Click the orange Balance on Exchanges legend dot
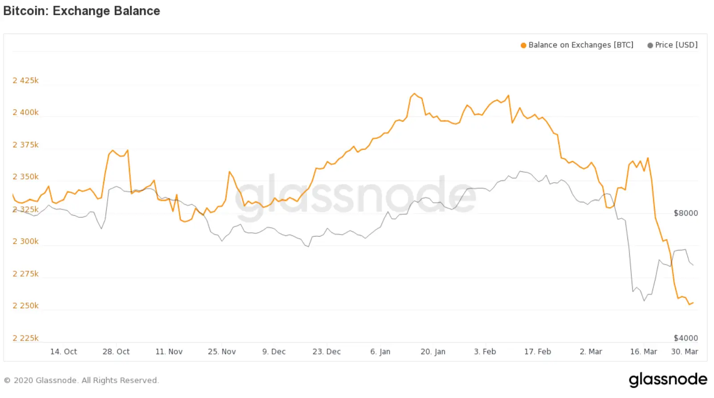 point(523,46)
